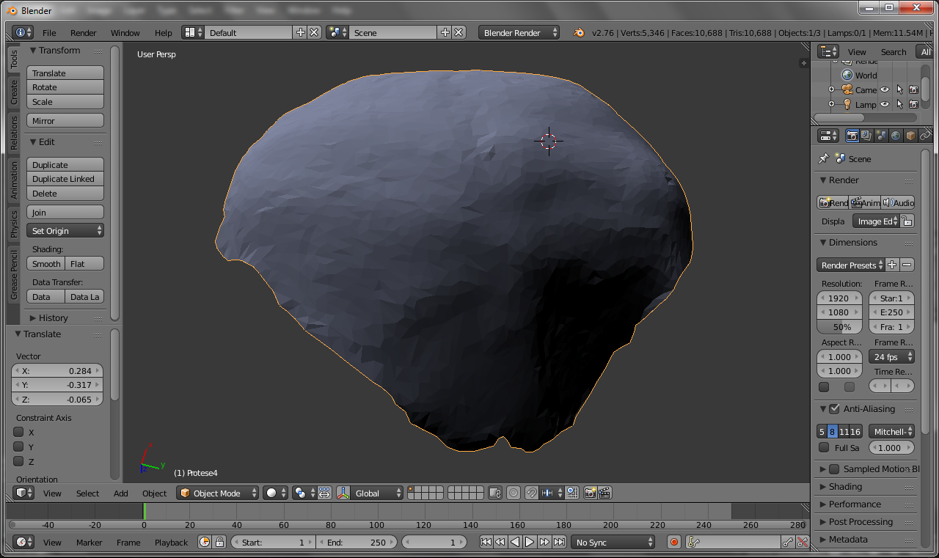Toggle Camera visibility eye in outliner
Viewport: 939px width, 558px height.
(x=885, y=89)
